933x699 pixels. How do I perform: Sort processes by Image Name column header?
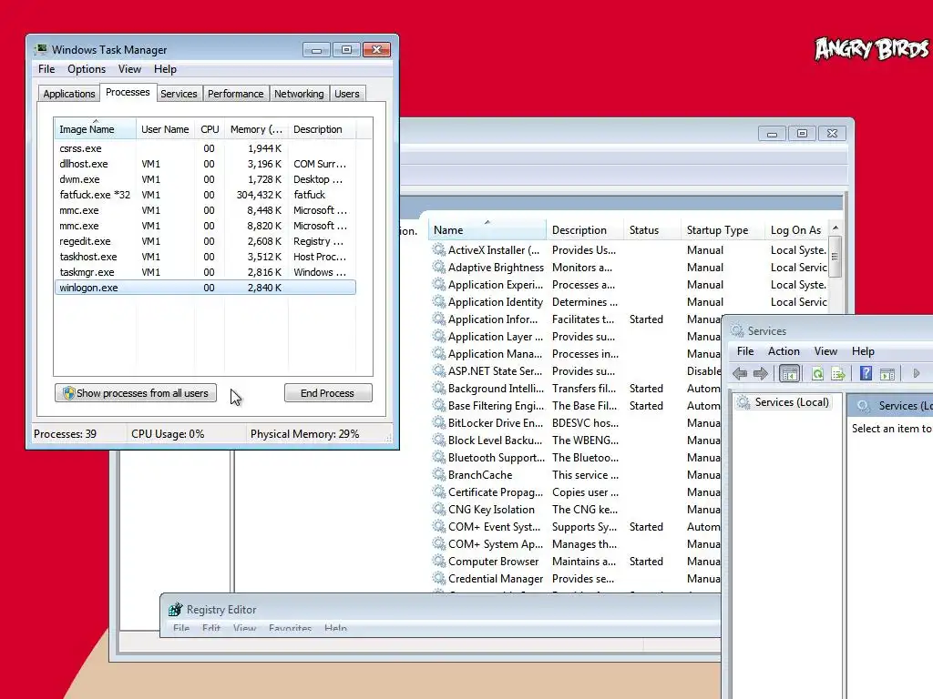point(95,129)
